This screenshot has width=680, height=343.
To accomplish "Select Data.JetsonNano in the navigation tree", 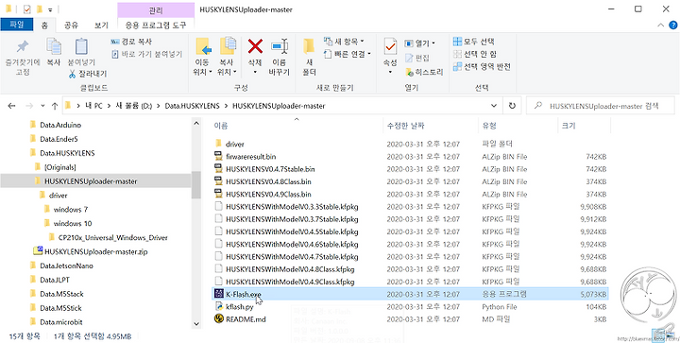I will (x=66, y=266).
